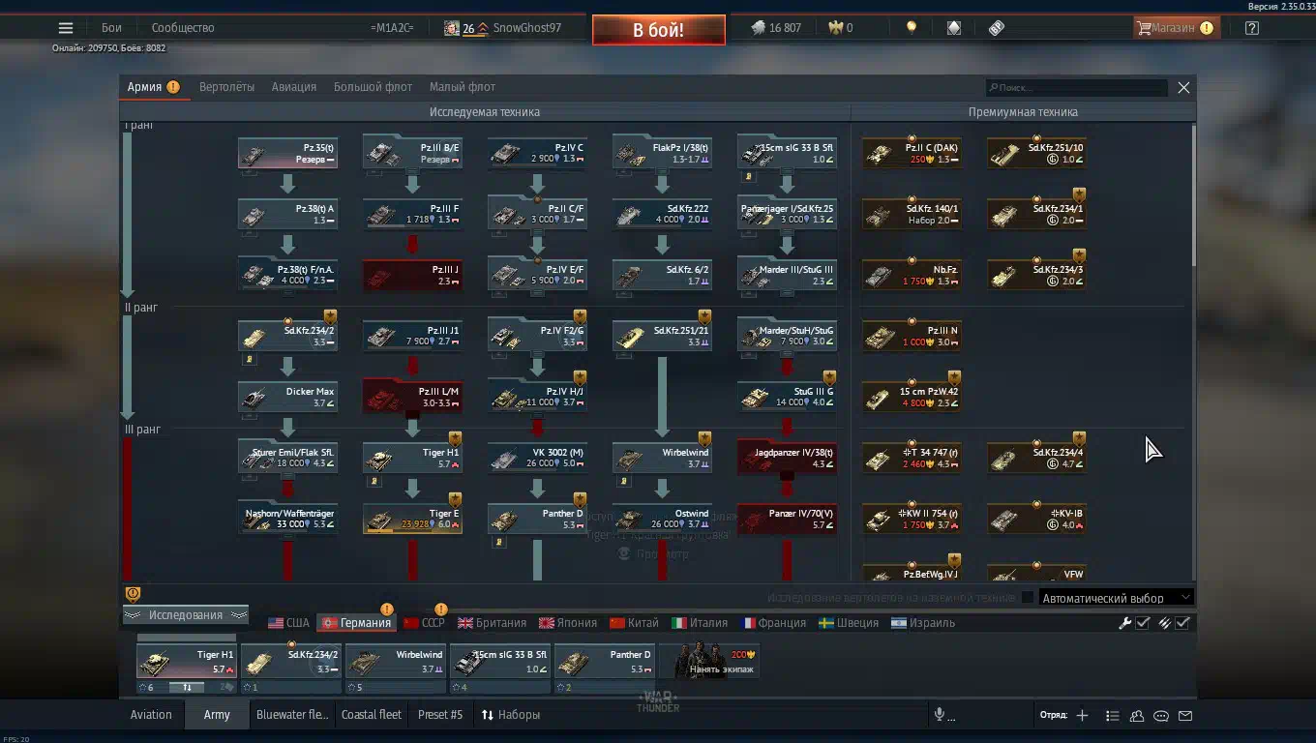The height and width of the screenshot is (743, 1316).
Task: Select Panther D in research tree
Action: [537, 520]
